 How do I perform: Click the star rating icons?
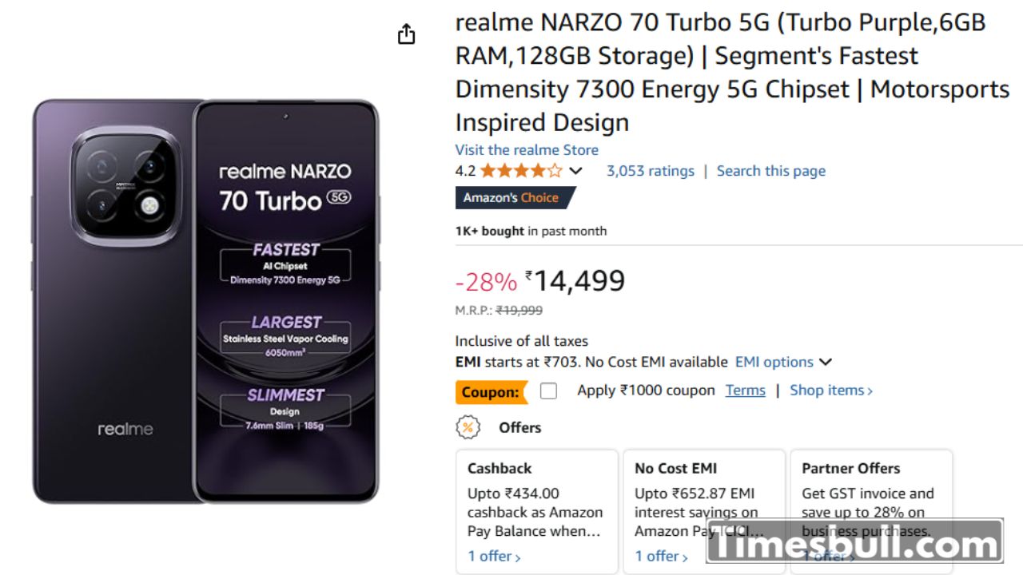(521, 171)
